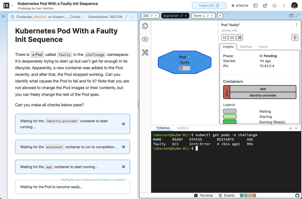Click the GitHub icon in the bottom corner
The height and width of the screenshot is (199, 302).
[297, 195]
